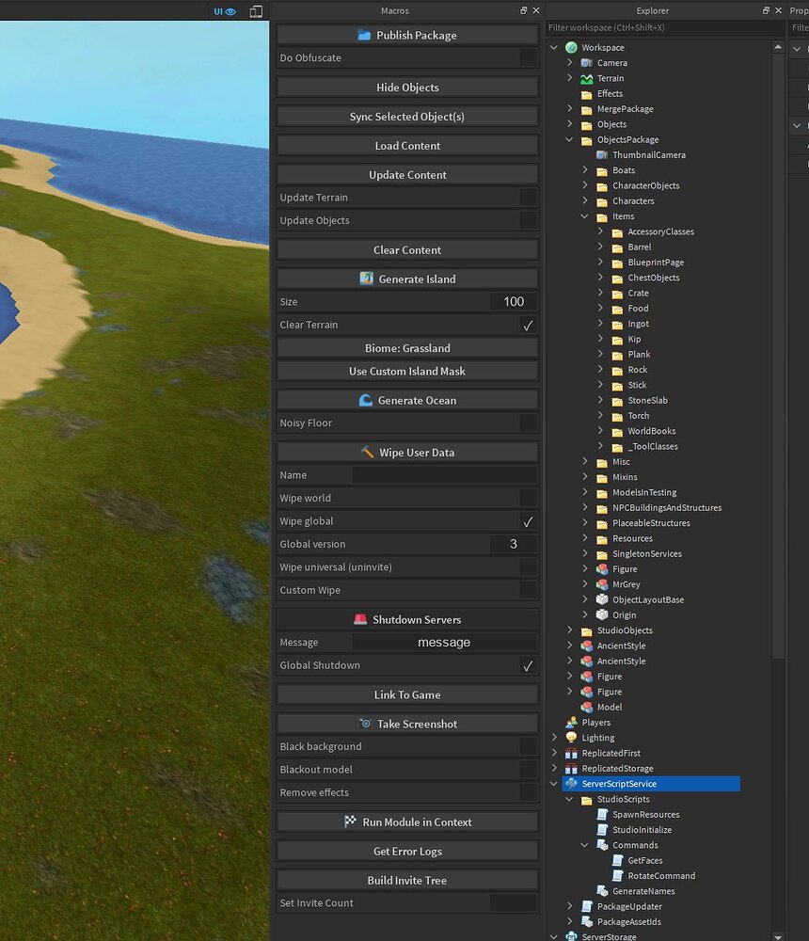Click the GenerateNames module icon
The height and width of the screenshot is (941, 809).
point(602,891)
